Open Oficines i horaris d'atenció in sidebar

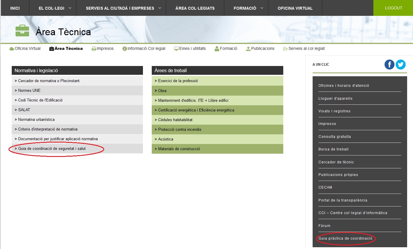[344, 86]
